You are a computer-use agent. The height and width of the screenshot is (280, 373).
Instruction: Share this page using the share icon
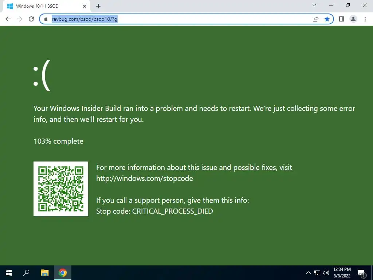[315, 19]
